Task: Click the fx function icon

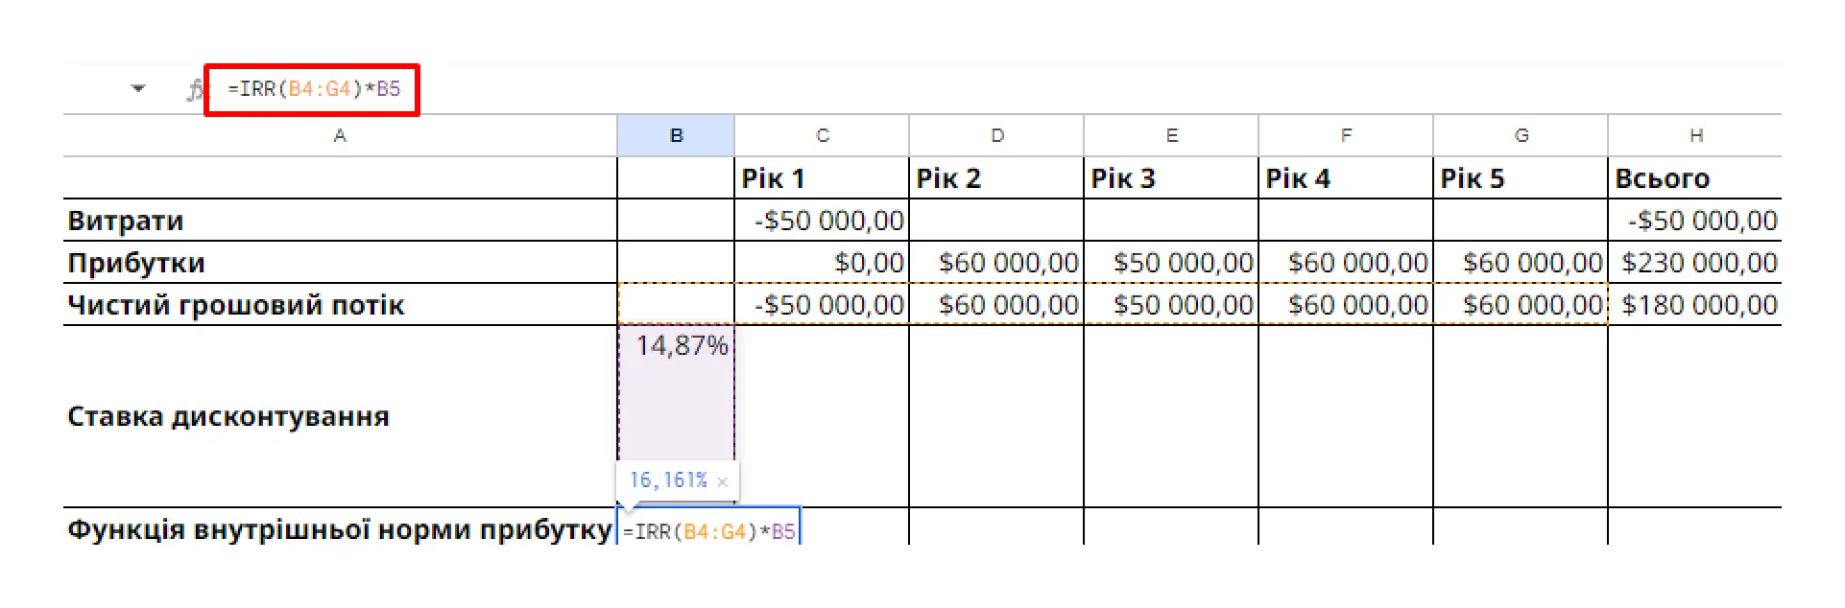Action: (196, 90)
